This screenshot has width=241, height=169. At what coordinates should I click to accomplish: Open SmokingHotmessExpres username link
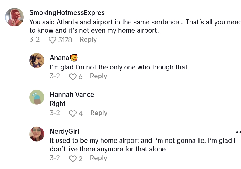click(67, 12)
